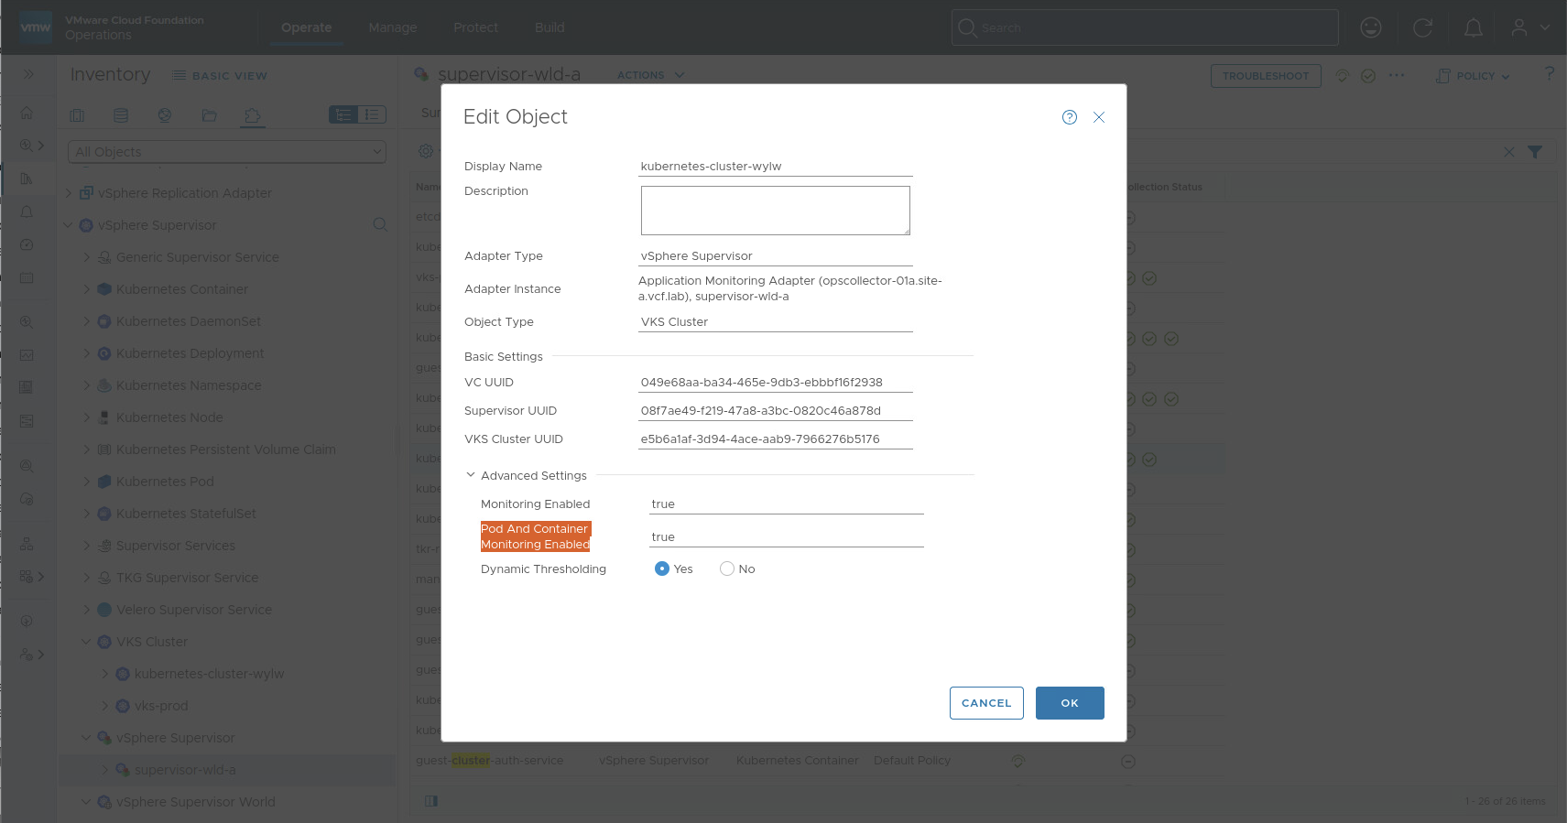Viewport: 1567px width, 823px height.
Task: Collapse the Advanced Settings section
Action: [x=471, y=475]
